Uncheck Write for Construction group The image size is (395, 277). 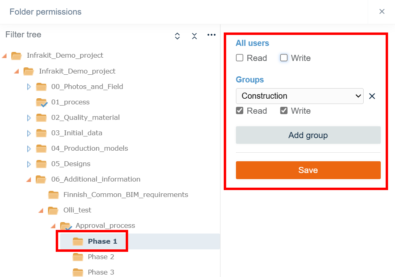pos(284,111)
